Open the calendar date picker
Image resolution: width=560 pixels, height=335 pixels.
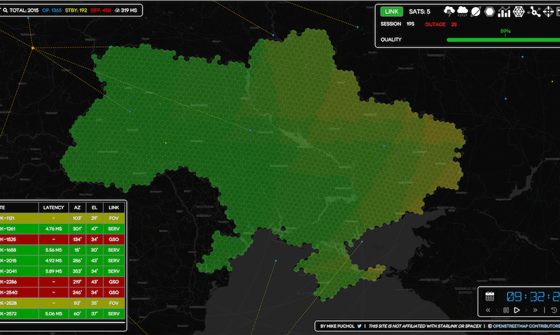click(490, 296)
